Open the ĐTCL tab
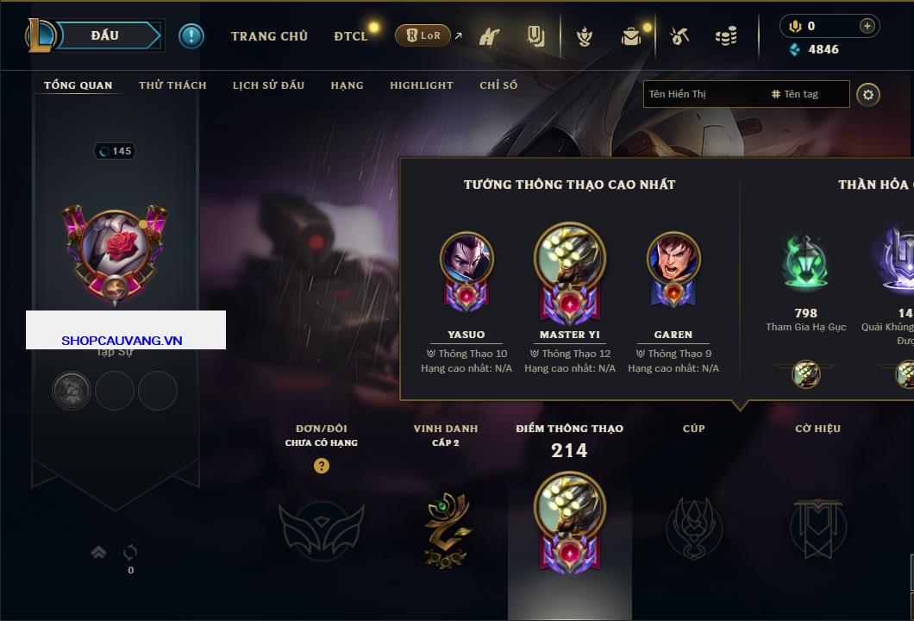This screenshot has height=621, width=914. 350,36
